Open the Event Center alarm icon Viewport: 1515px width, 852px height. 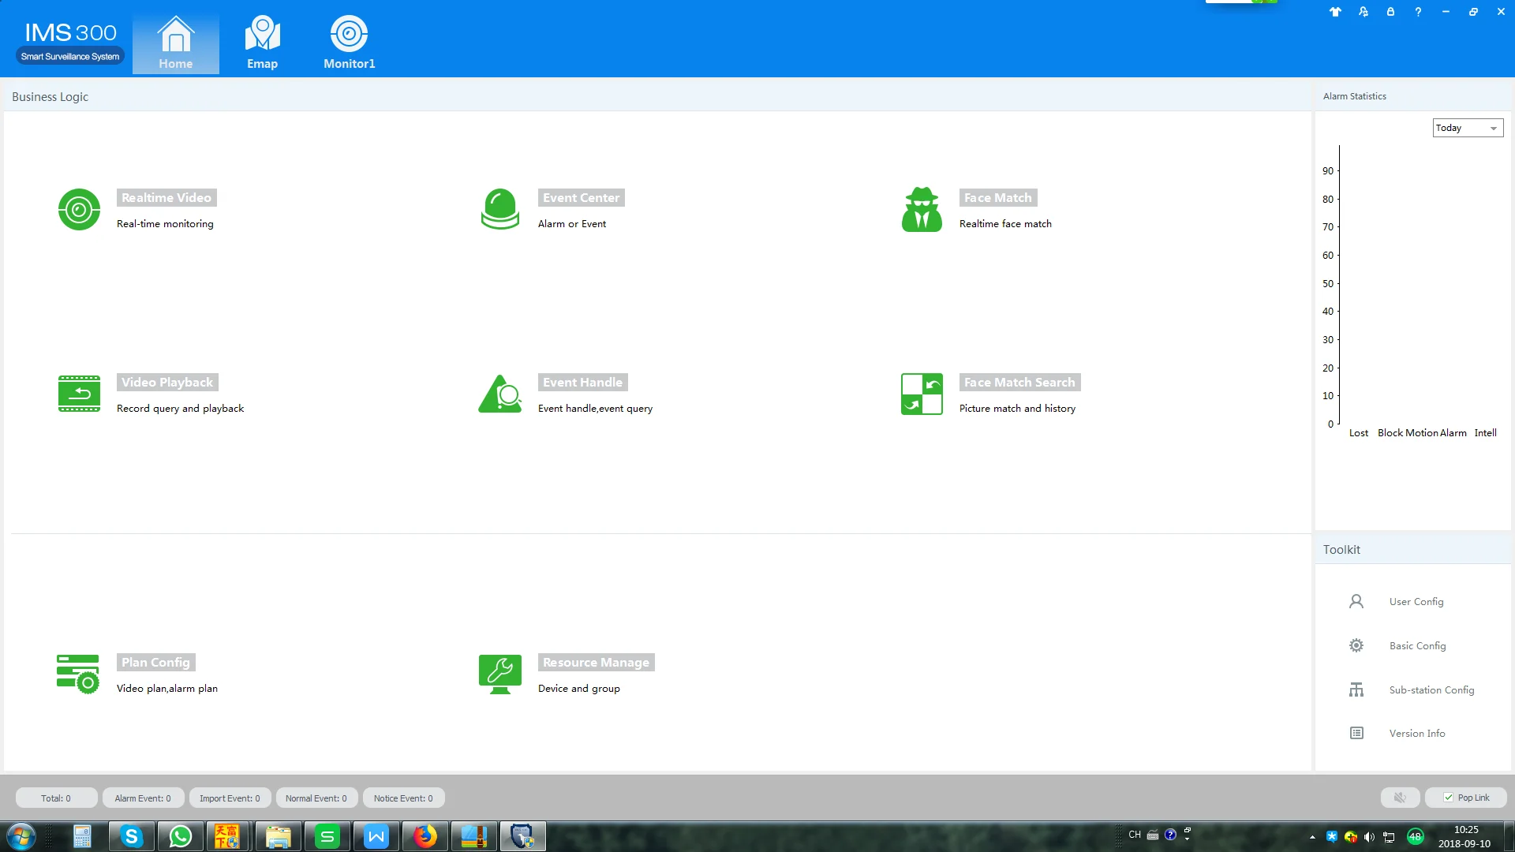pos(500,209)
